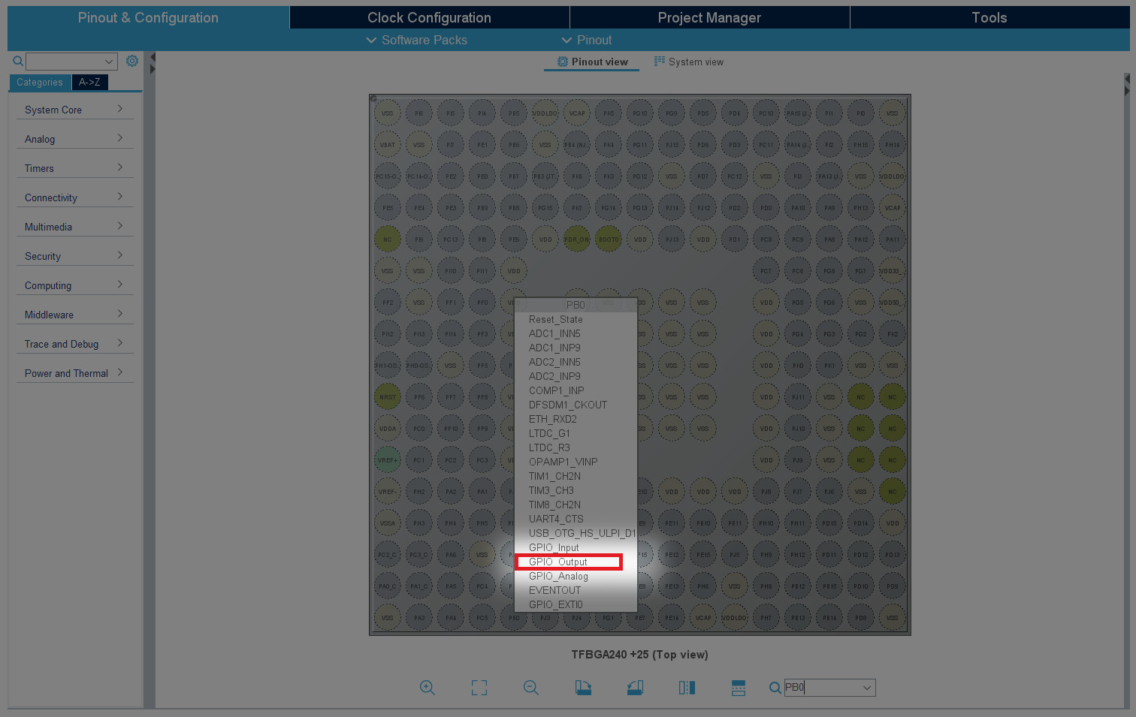Select the VSSA pin
1136x717 pixels.
[388, 523]
